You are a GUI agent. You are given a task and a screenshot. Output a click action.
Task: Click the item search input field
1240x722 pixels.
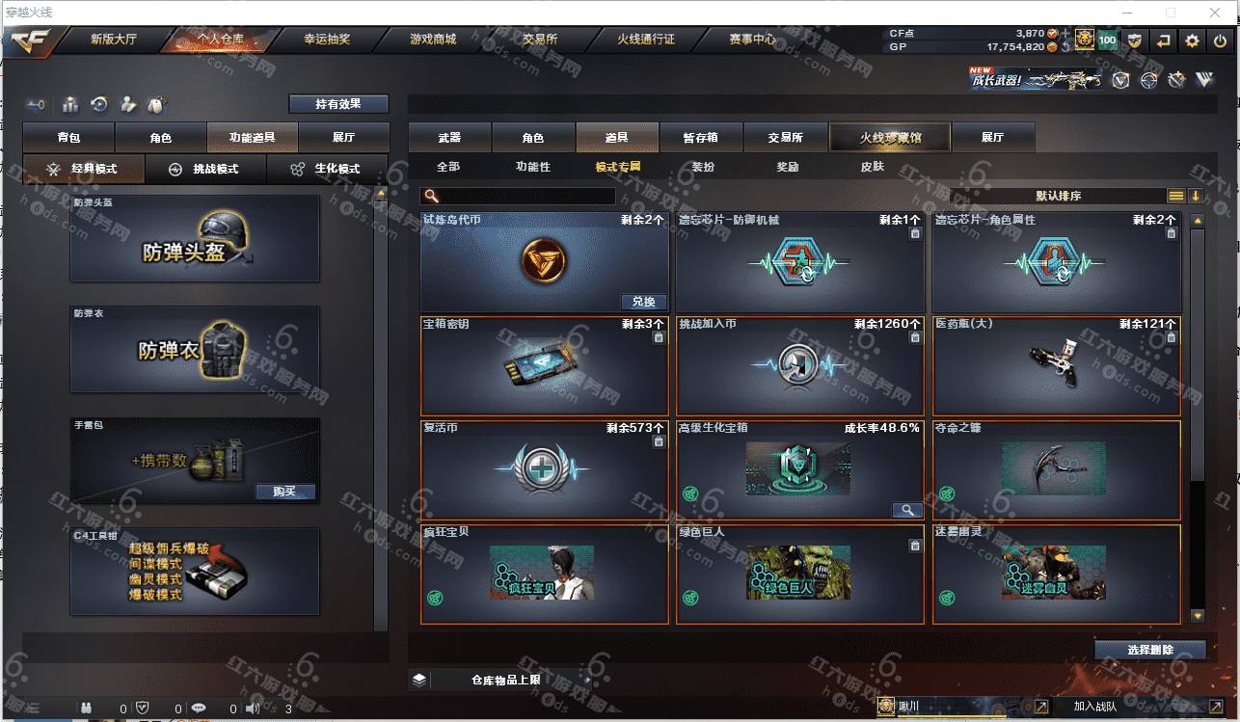pos(519,196)
